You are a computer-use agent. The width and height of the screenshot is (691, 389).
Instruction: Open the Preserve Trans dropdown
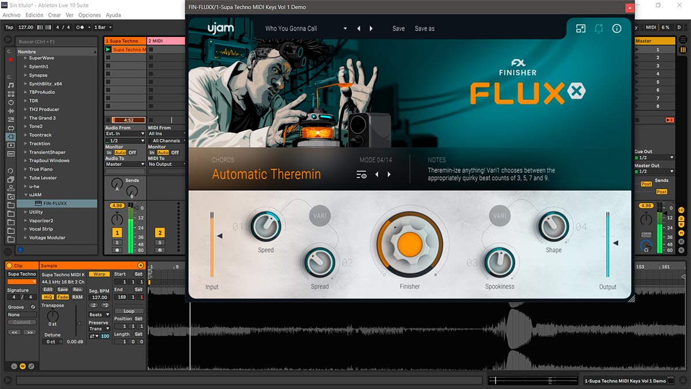point(99,328)
